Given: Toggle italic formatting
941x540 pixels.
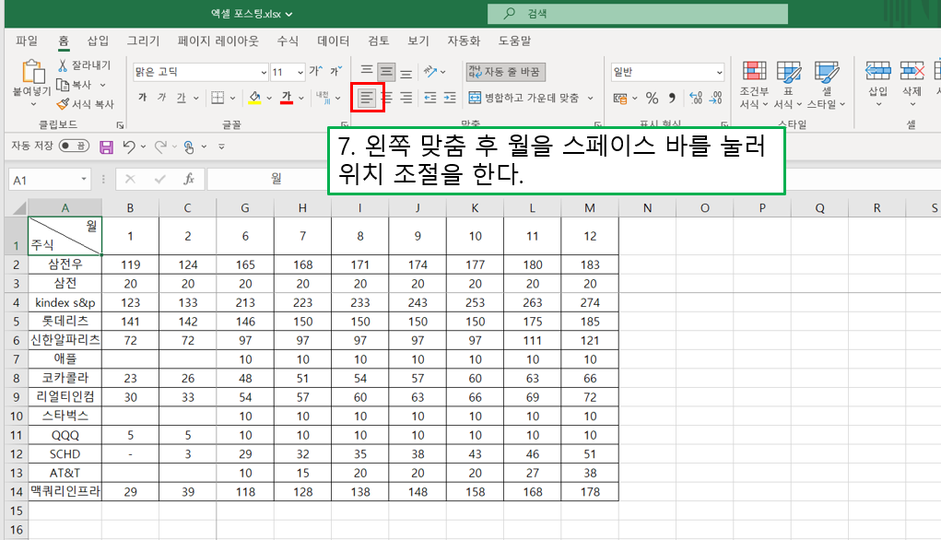Looking at the screenshot, I should (x=161, y=97).
